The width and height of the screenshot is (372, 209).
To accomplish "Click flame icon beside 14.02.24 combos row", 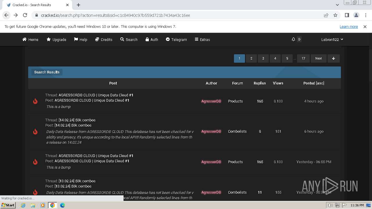I will (35, 131).
